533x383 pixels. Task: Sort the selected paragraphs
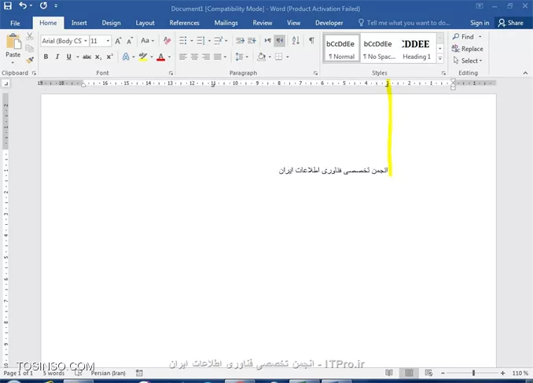point(296,41)
